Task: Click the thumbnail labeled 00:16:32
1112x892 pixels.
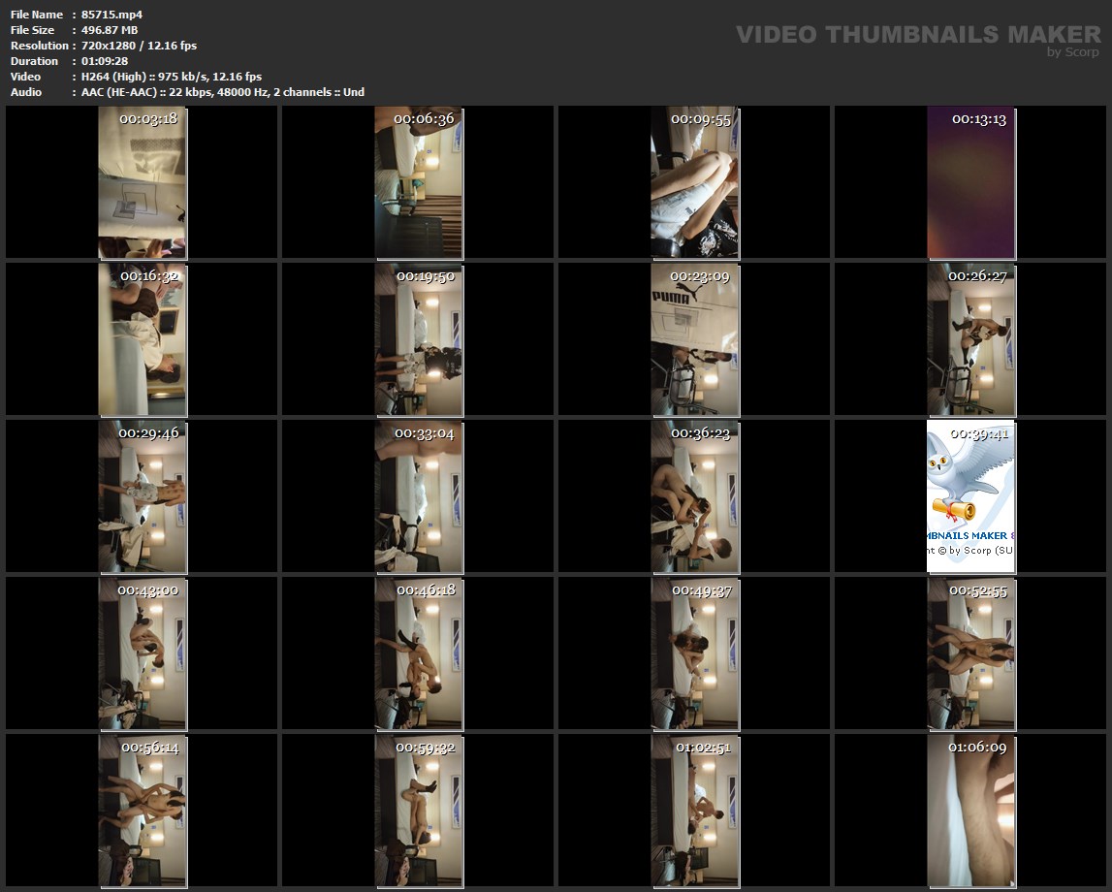Action: (142, 339)
